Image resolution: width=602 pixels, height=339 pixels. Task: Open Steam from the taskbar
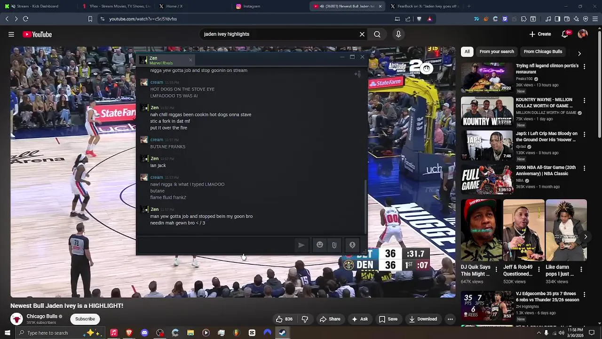point(283,333)
